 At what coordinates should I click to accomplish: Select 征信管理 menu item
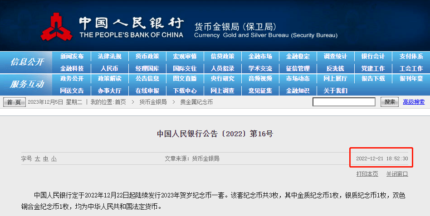click(298, 68)
